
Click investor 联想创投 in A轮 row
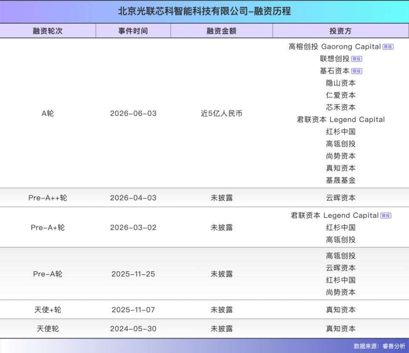(x=335, y=59)
